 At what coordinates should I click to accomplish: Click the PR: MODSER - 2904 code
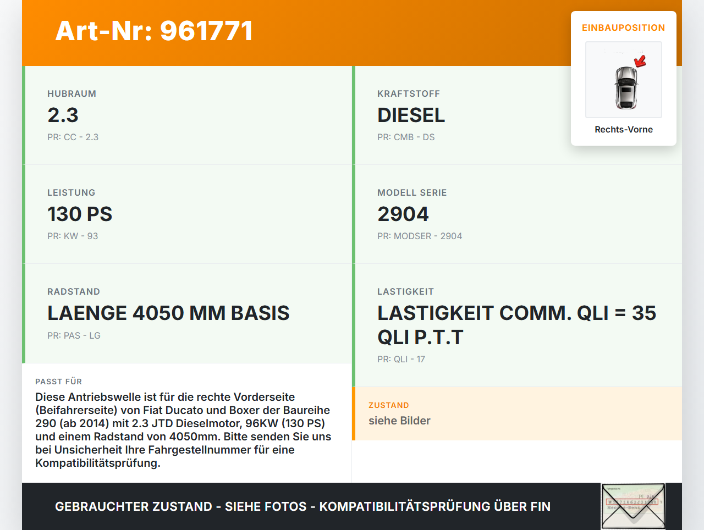[x=419, y=236]
